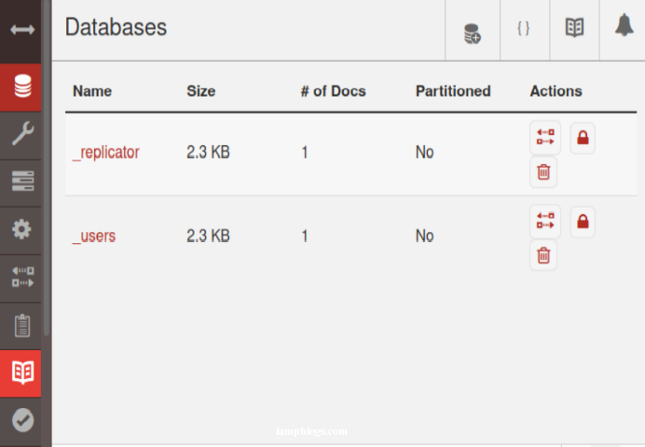645x447 pixels.
Task: Select the Databases sidebar tab
Action: pos(22,88)
